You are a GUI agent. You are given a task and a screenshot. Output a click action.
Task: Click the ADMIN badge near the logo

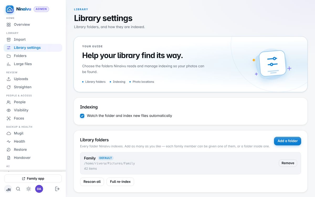coord(41,9)
